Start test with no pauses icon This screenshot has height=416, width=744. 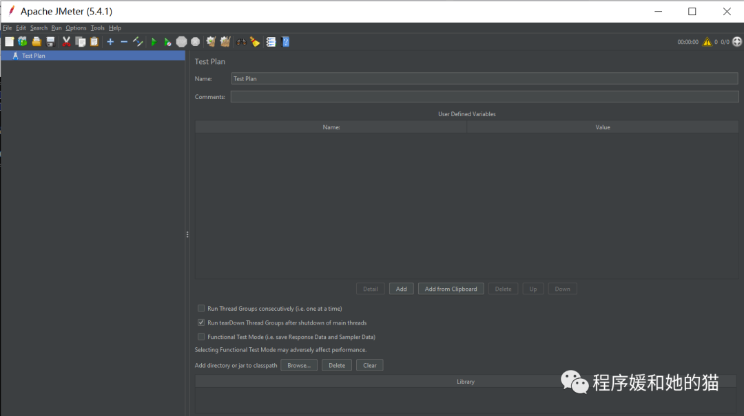pos(167,42)
